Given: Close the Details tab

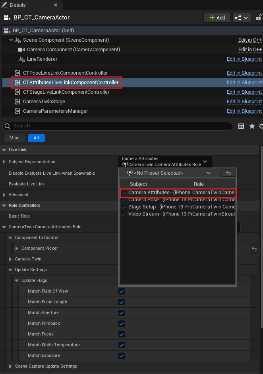Looking at the screenshot, I should [55, 5].
